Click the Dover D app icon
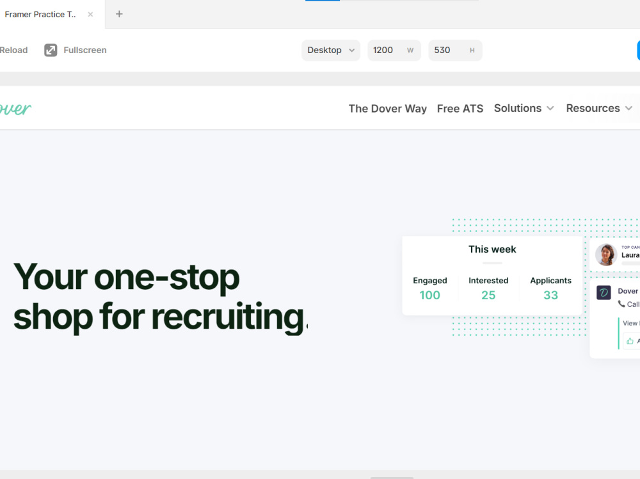The image size is (640, 479). point(604,292)
